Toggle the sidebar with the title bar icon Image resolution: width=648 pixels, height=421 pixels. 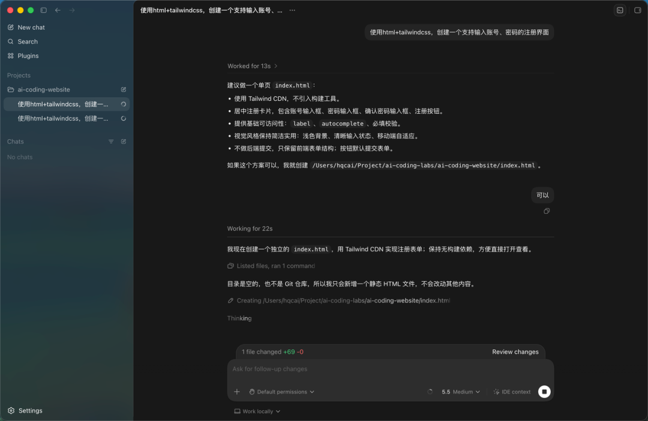pos(43,10)
